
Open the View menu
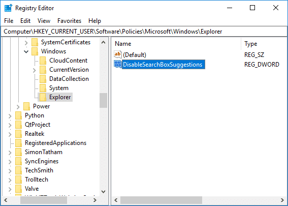[44, 21]
